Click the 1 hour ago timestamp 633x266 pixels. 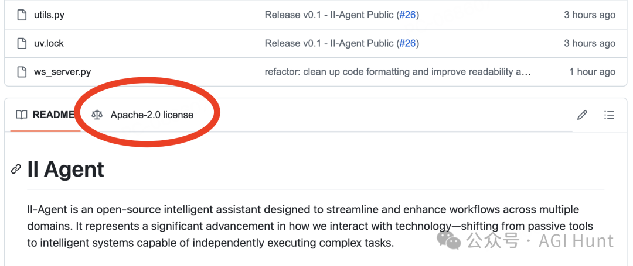click(592, 72)
